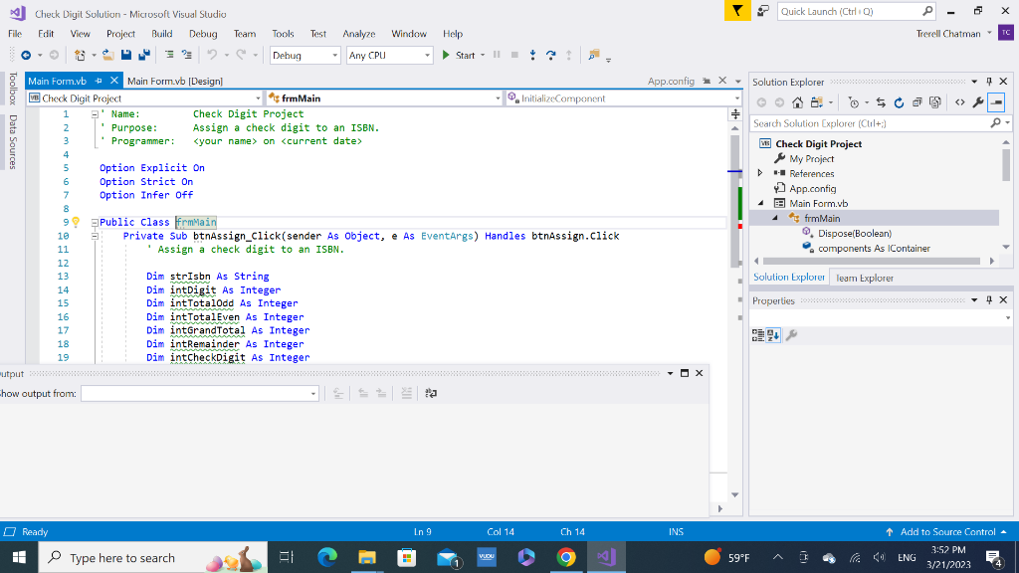Image resolution: width=1019 pixels, height=573 pixels.
Task: Click the Start debugging button
Action: [x=458, y=56]
